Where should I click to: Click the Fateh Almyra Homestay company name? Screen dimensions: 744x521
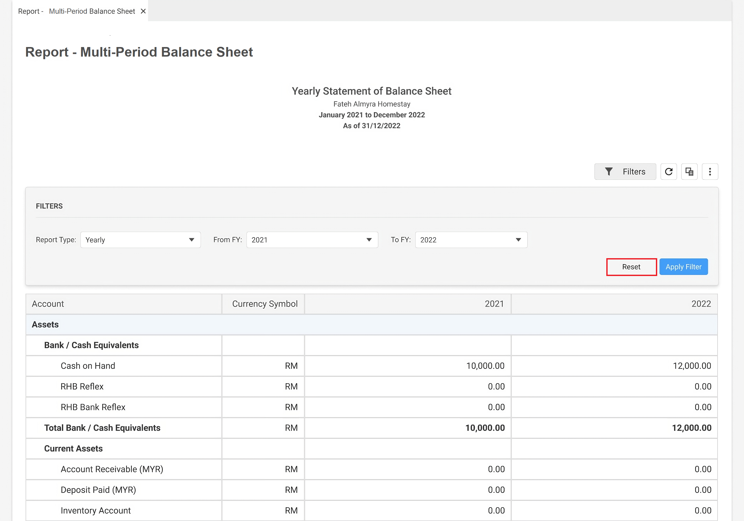click(372, 104)
